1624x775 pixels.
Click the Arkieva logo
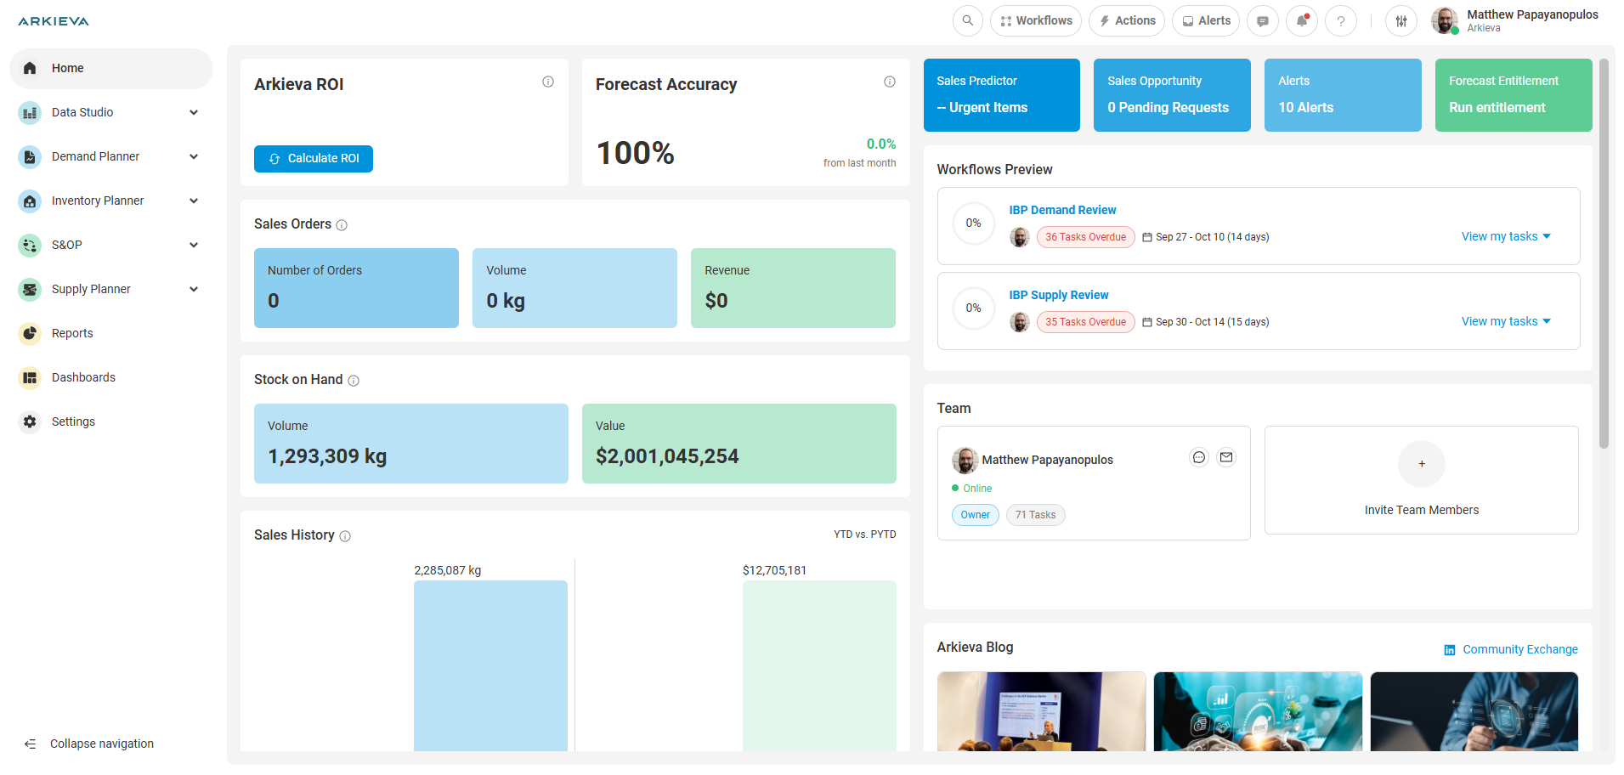coord(54,21)
